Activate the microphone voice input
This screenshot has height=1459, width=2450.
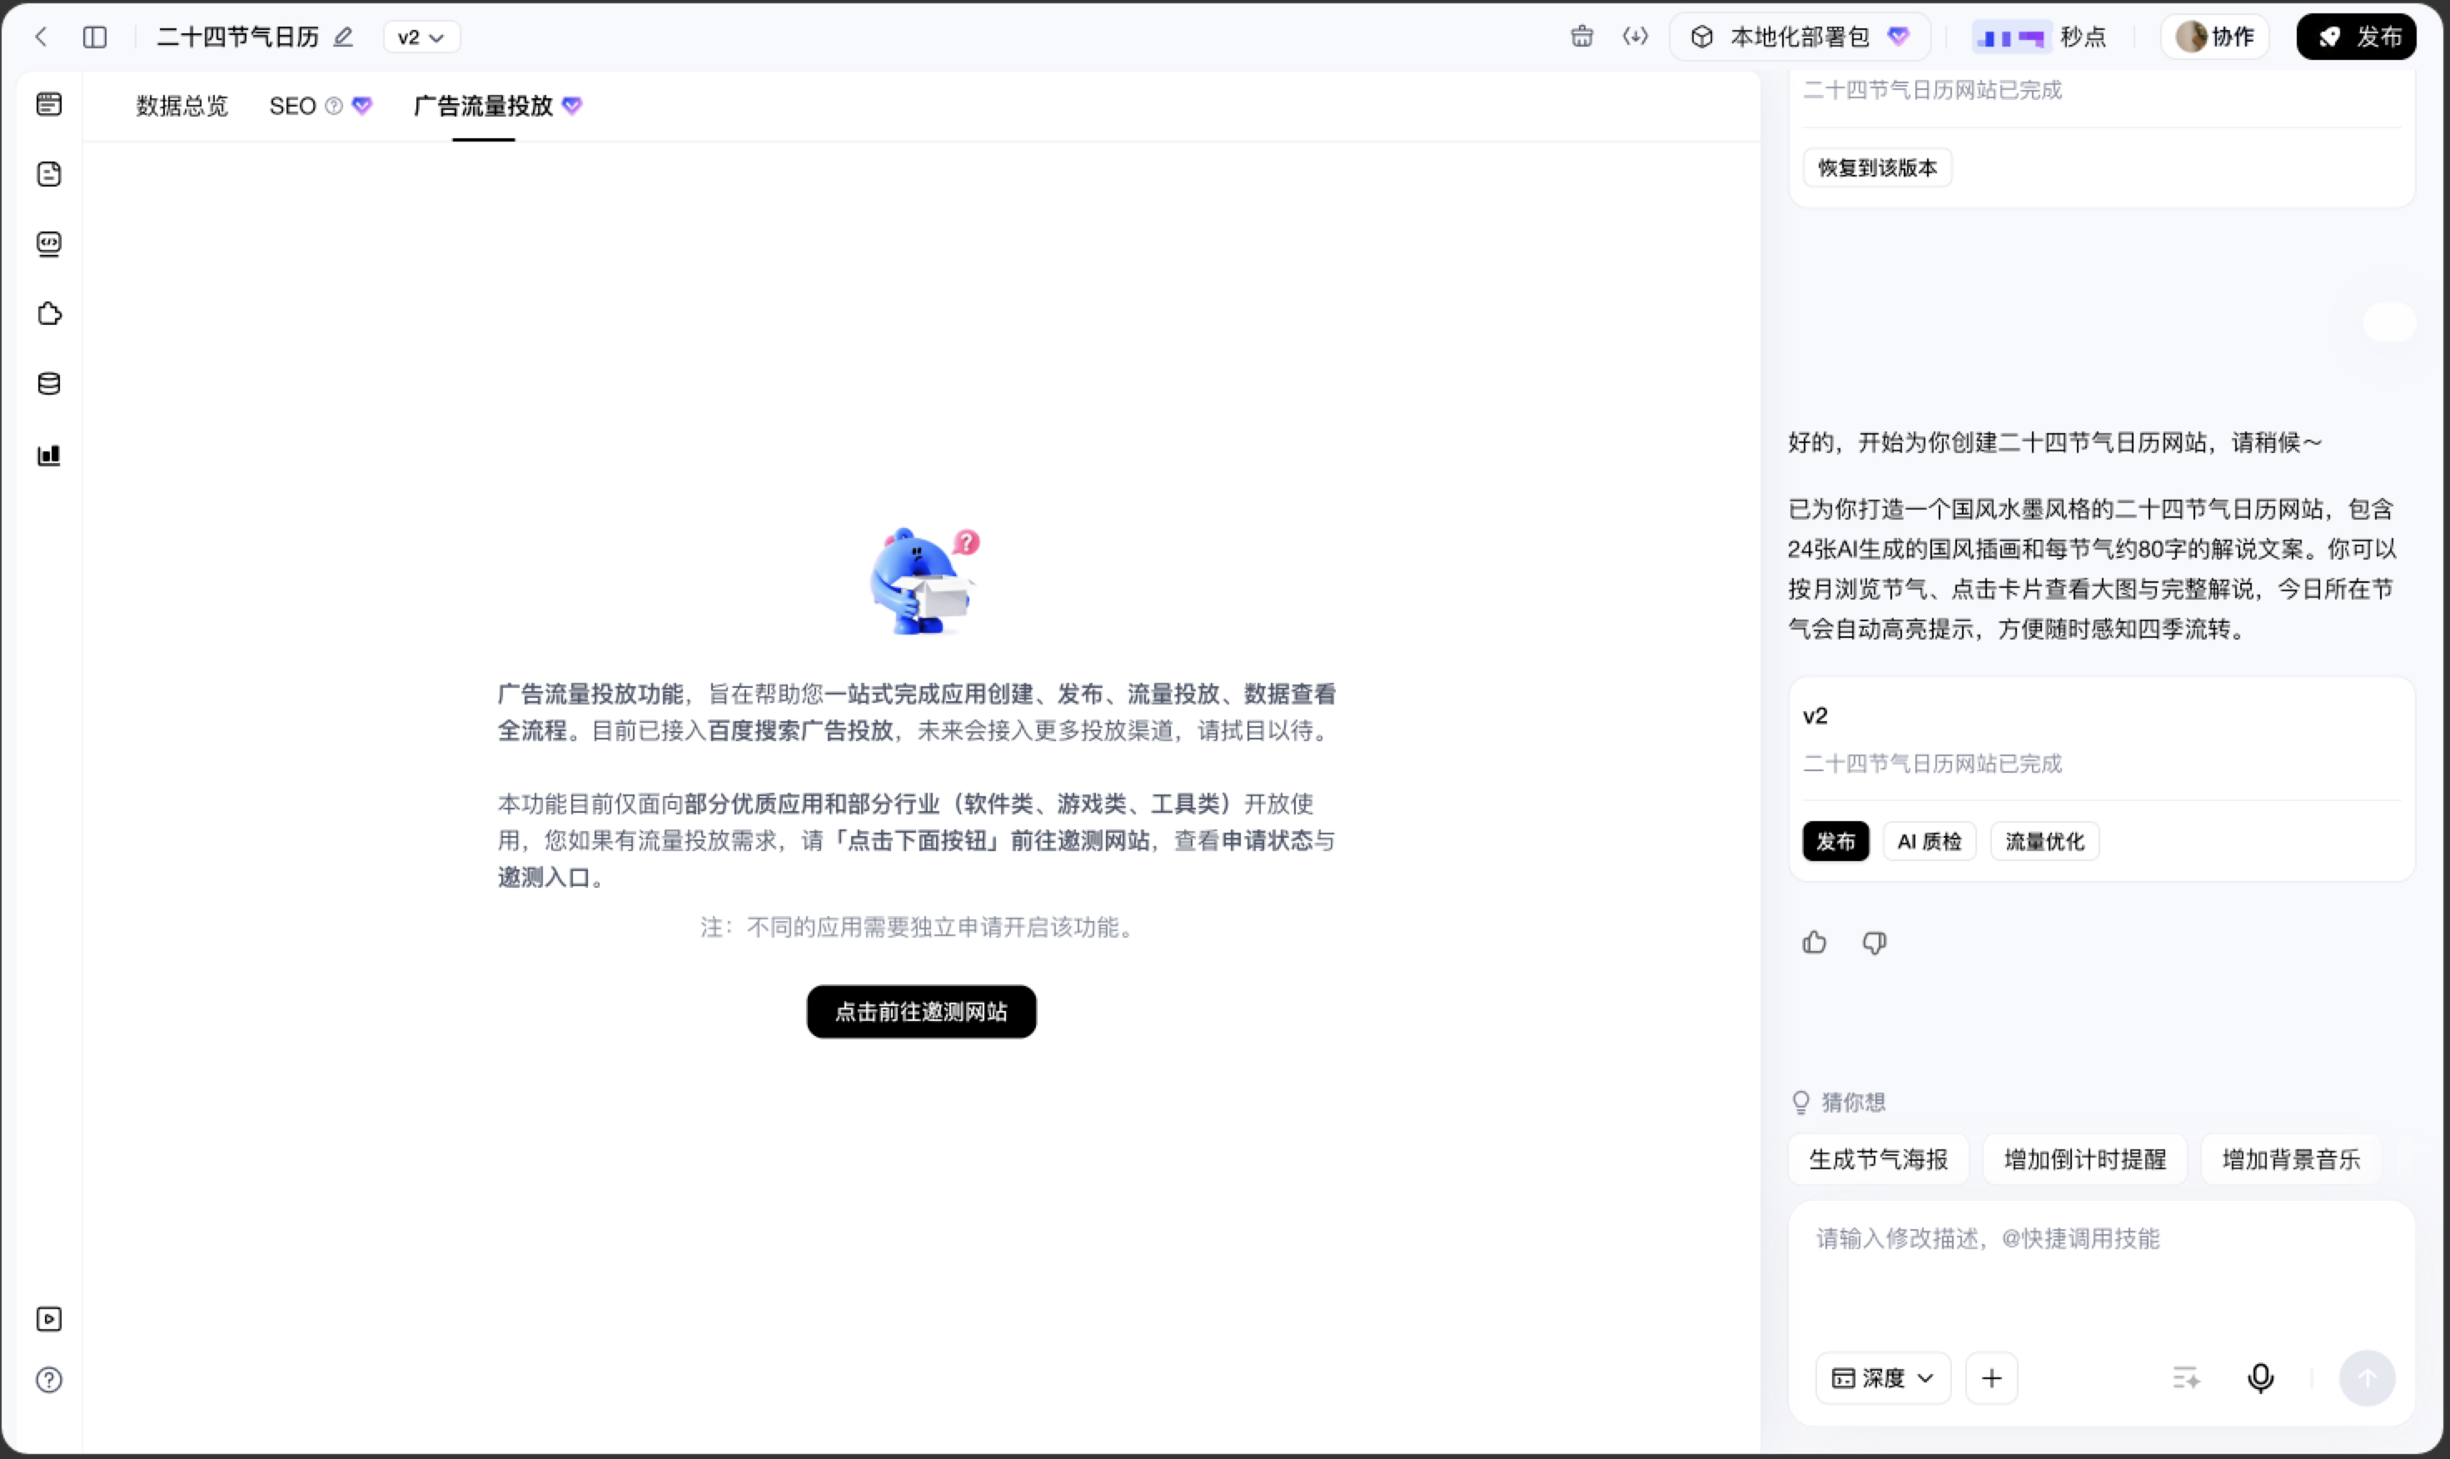(x=2260, y=1377)
